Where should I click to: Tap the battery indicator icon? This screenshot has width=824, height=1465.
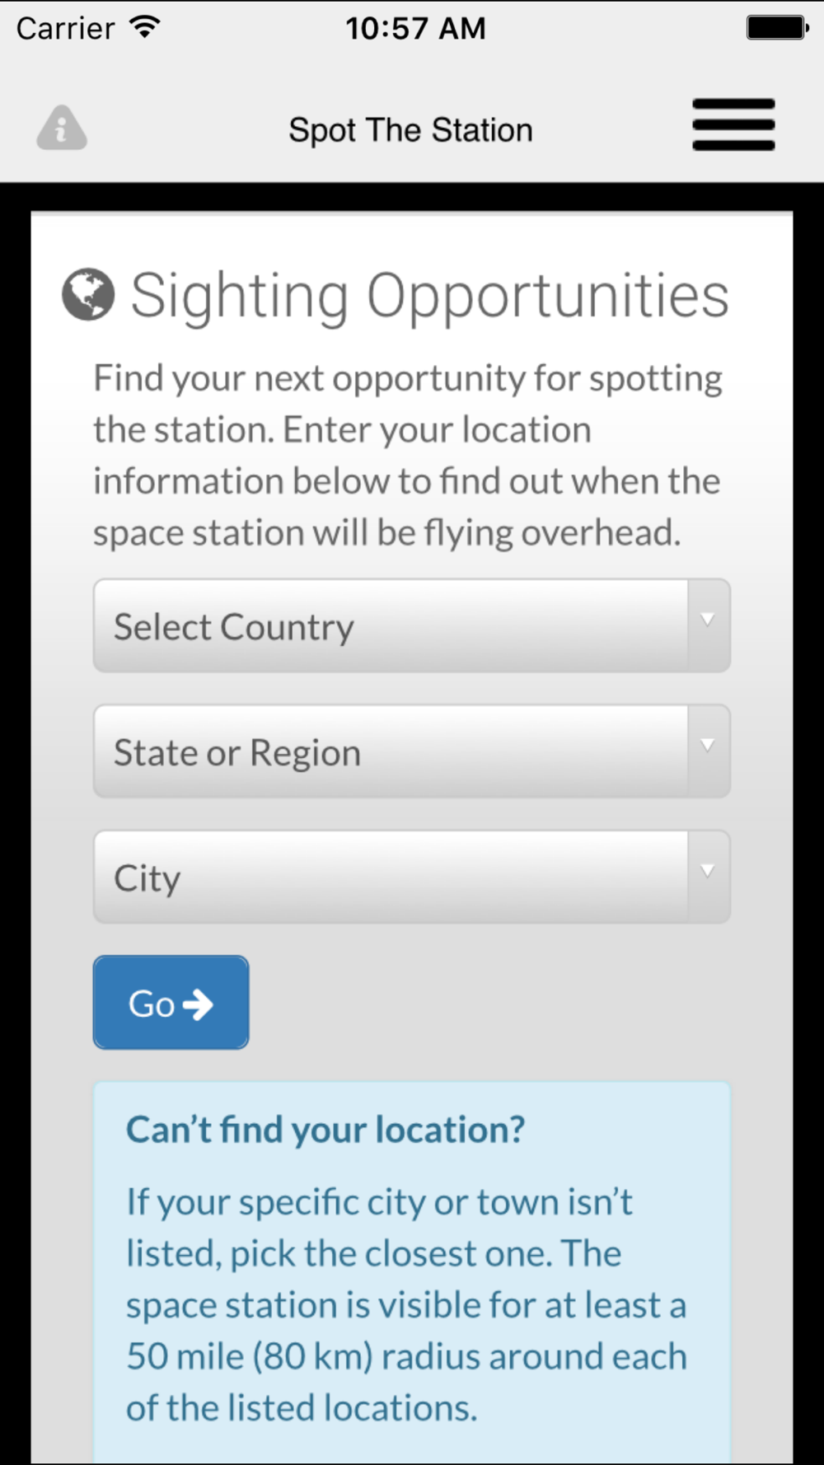pyautogui.click(x=777, y=28)
